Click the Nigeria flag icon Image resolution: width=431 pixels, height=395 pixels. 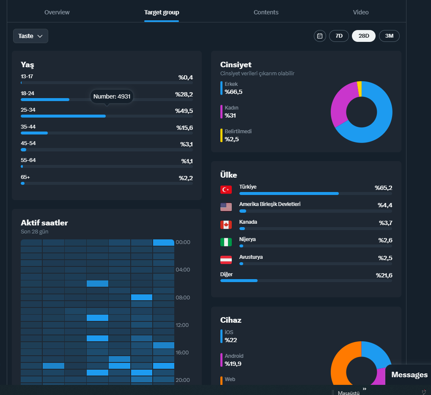point(226,242)
